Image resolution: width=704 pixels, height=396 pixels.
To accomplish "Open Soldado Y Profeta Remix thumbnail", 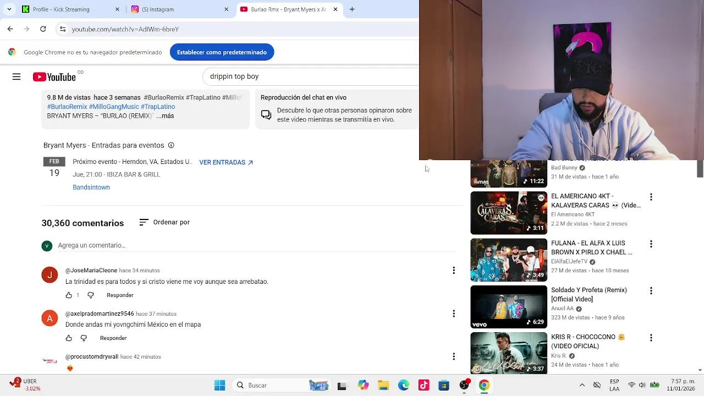I will [509, 307].
